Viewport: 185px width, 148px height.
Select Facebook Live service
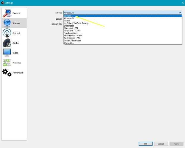tap(123, 33)
